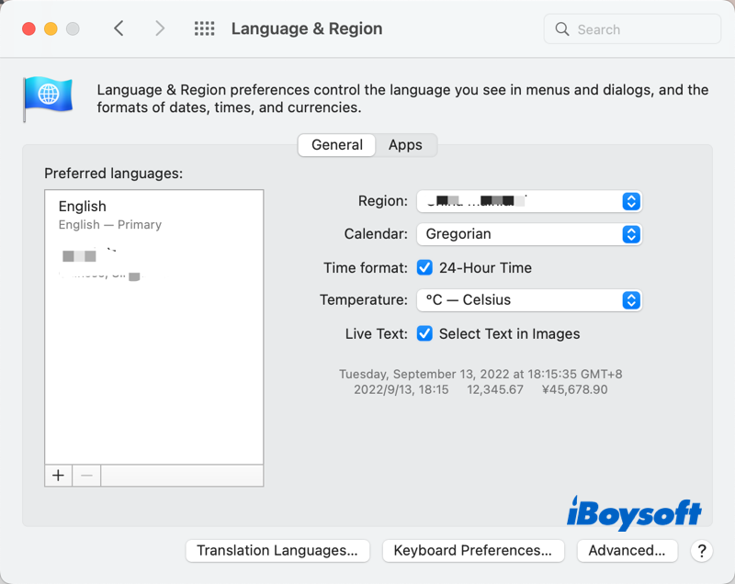Switch to the Apps tab
This screenshot has height=584, width=735.
[x=406, y=144]
